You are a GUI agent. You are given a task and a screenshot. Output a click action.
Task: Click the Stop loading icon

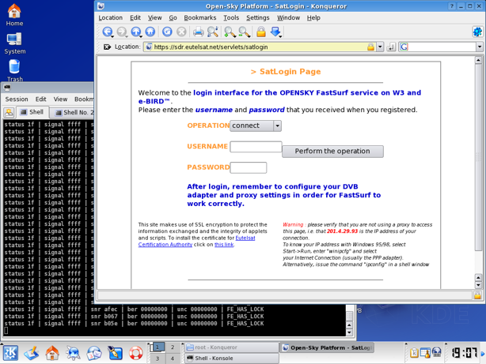click(x=181, y=32)
